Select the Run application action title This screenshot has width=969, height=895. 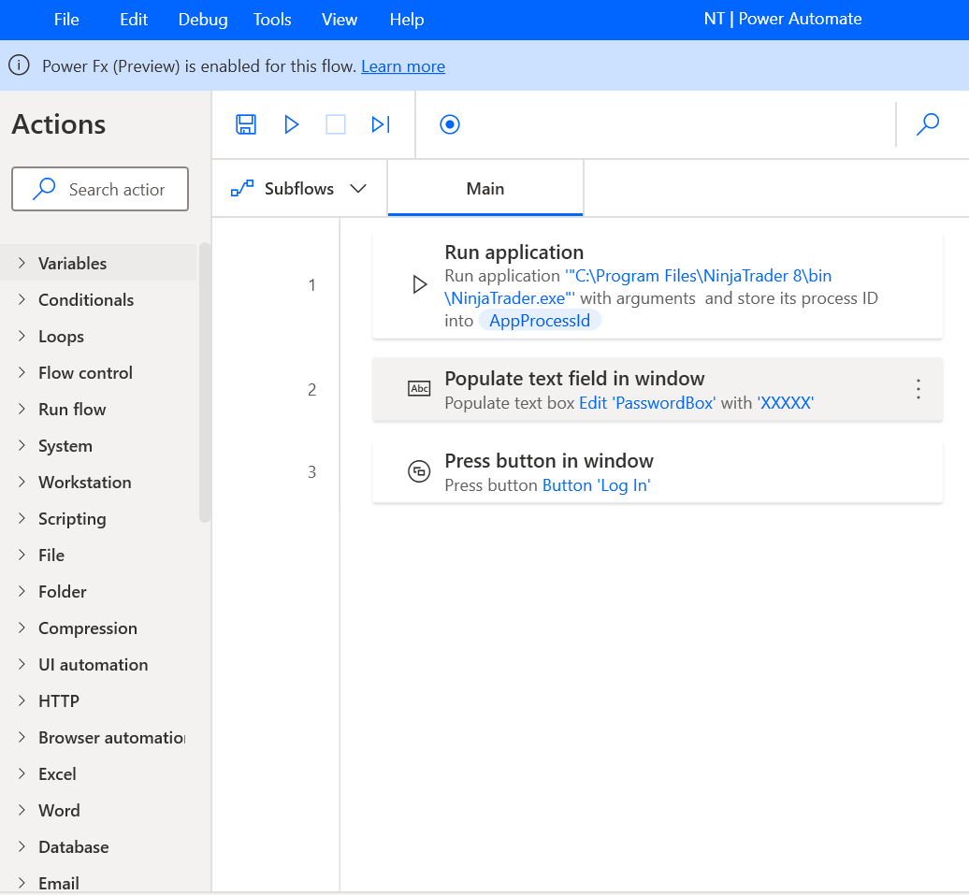point(513,253)
